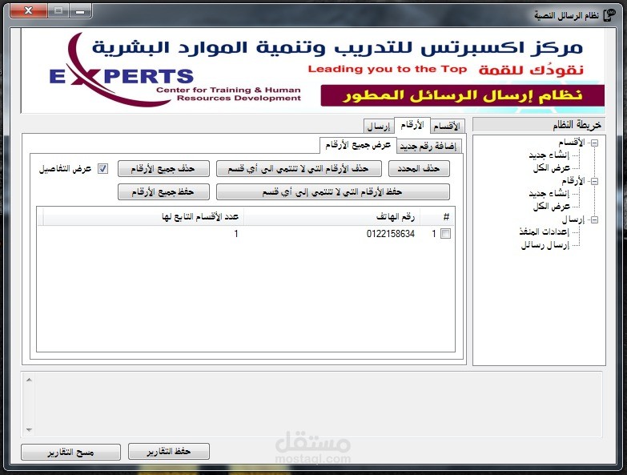Close the SMS system window
Screen dimensions: 627x475
point(28,10)
